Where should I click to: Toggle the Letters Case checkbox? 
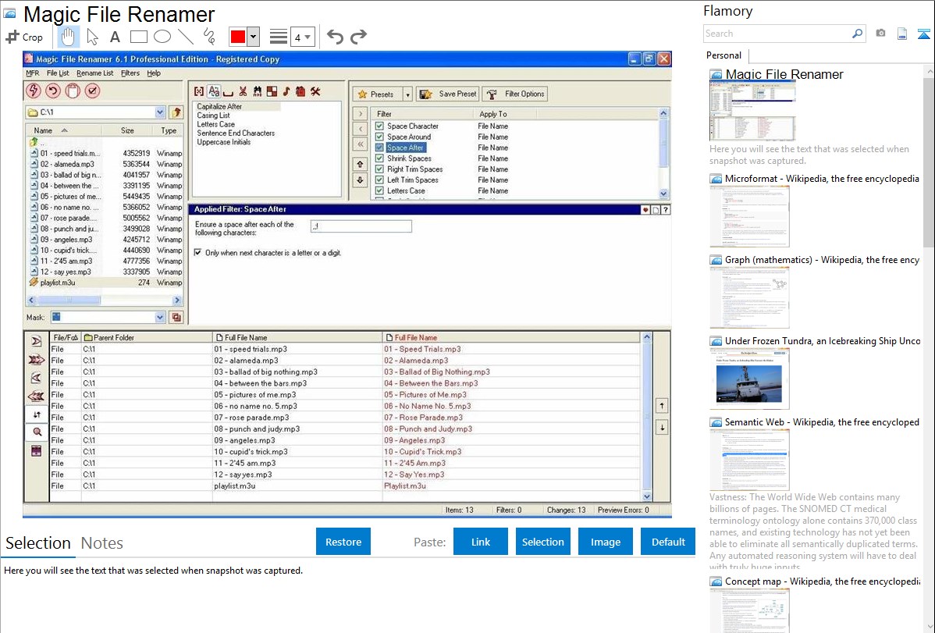379,190
